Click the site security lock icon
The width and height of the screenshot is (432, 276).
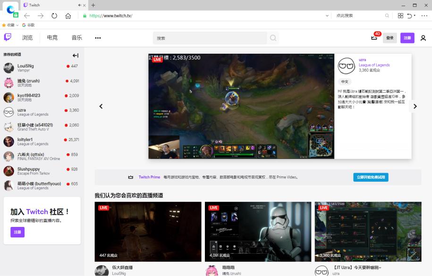[x=85, y=16]
